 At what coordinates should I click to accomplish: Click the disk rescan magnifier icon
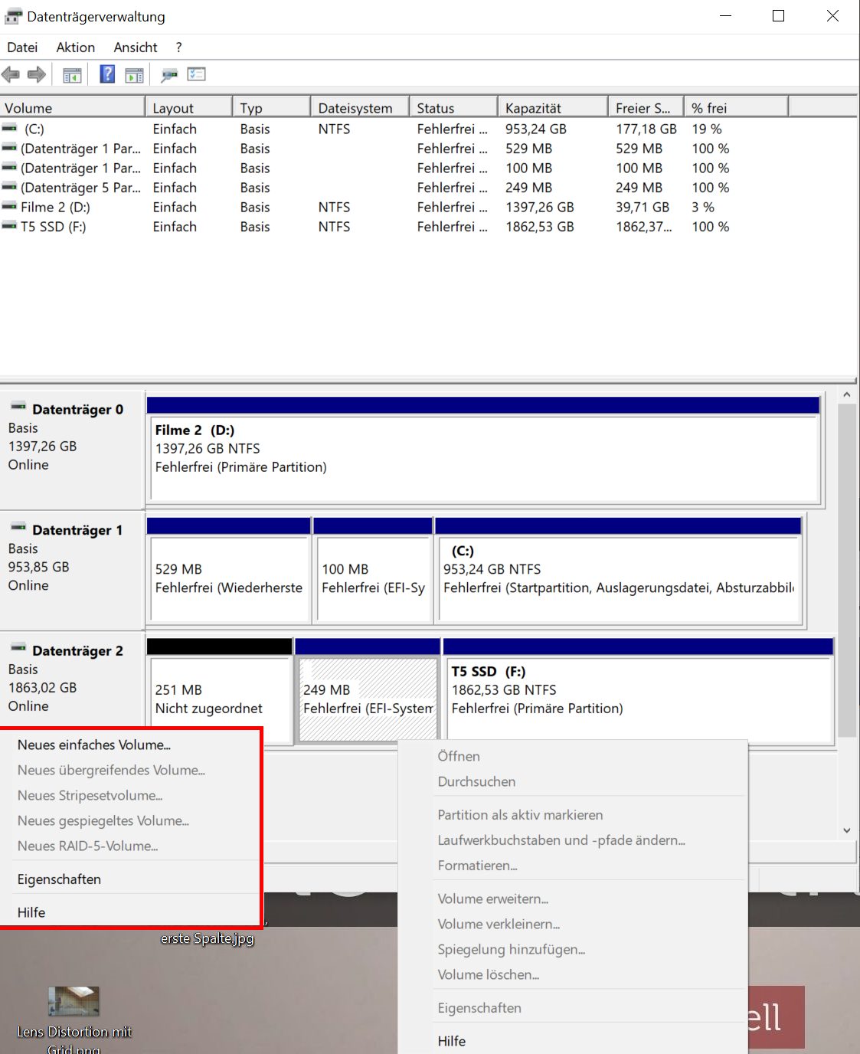[x=169, y=75]
